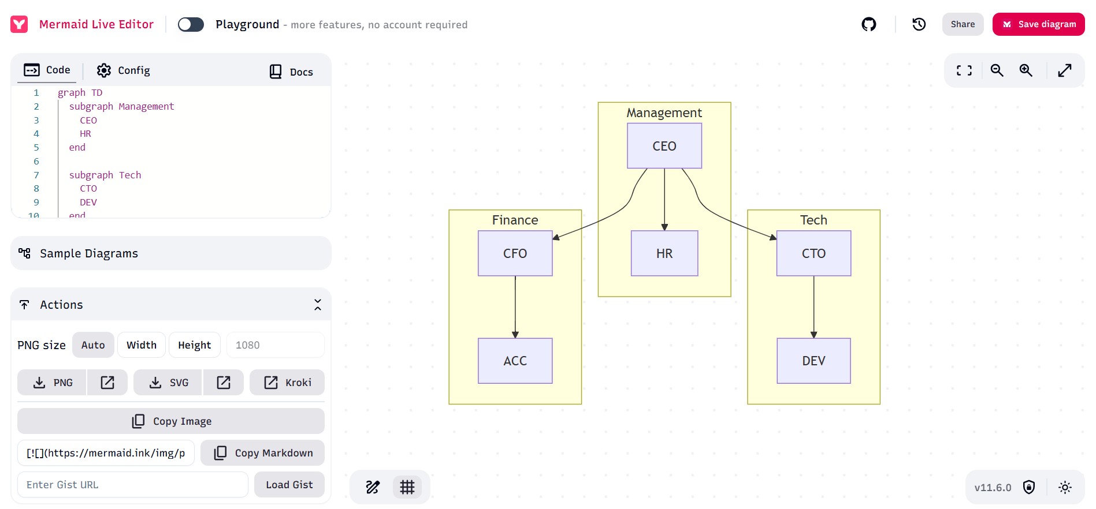
Task: Click the DEV node in the diagram
Action: coord(813,361)
